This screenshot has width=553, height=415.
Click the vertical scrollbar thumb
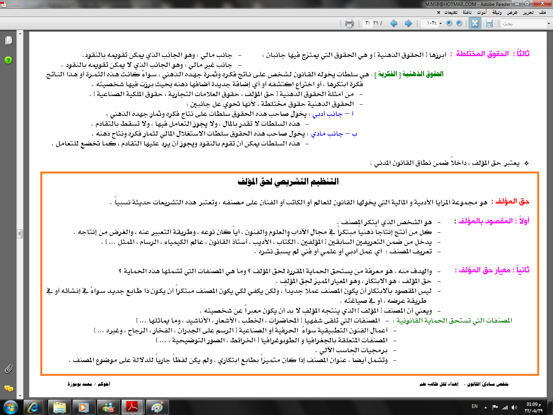20,234
